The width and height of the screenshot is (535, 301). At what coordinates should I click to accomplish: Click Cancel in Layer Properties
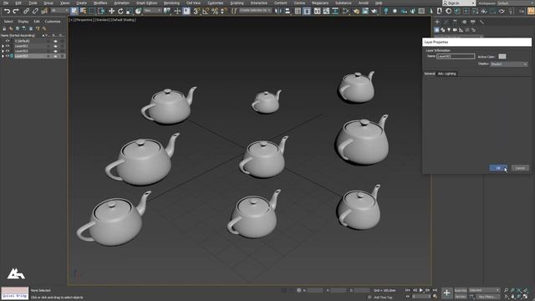click(520, 168)
